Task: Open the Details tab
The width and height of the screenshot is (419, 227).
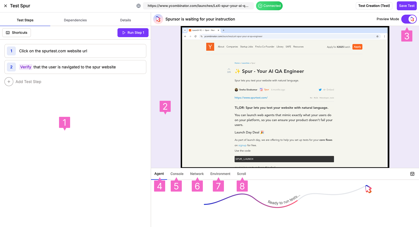Action: coord(126,20)
